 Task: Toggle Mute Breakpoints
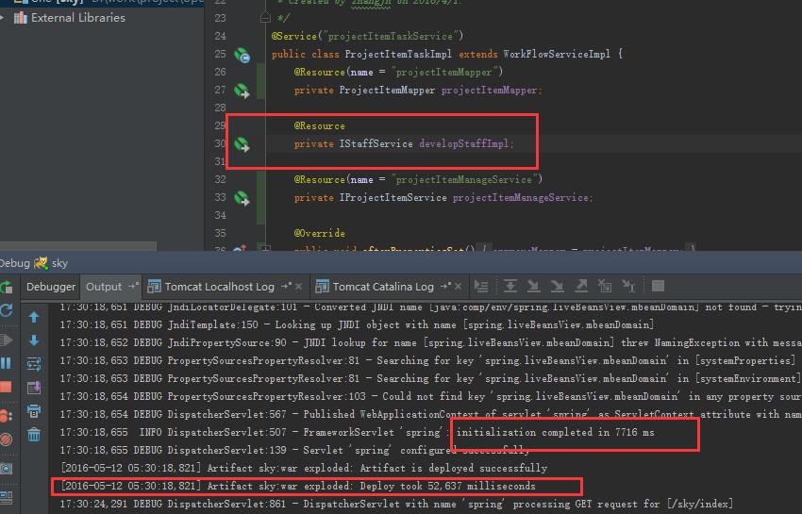tap(6, 439)
